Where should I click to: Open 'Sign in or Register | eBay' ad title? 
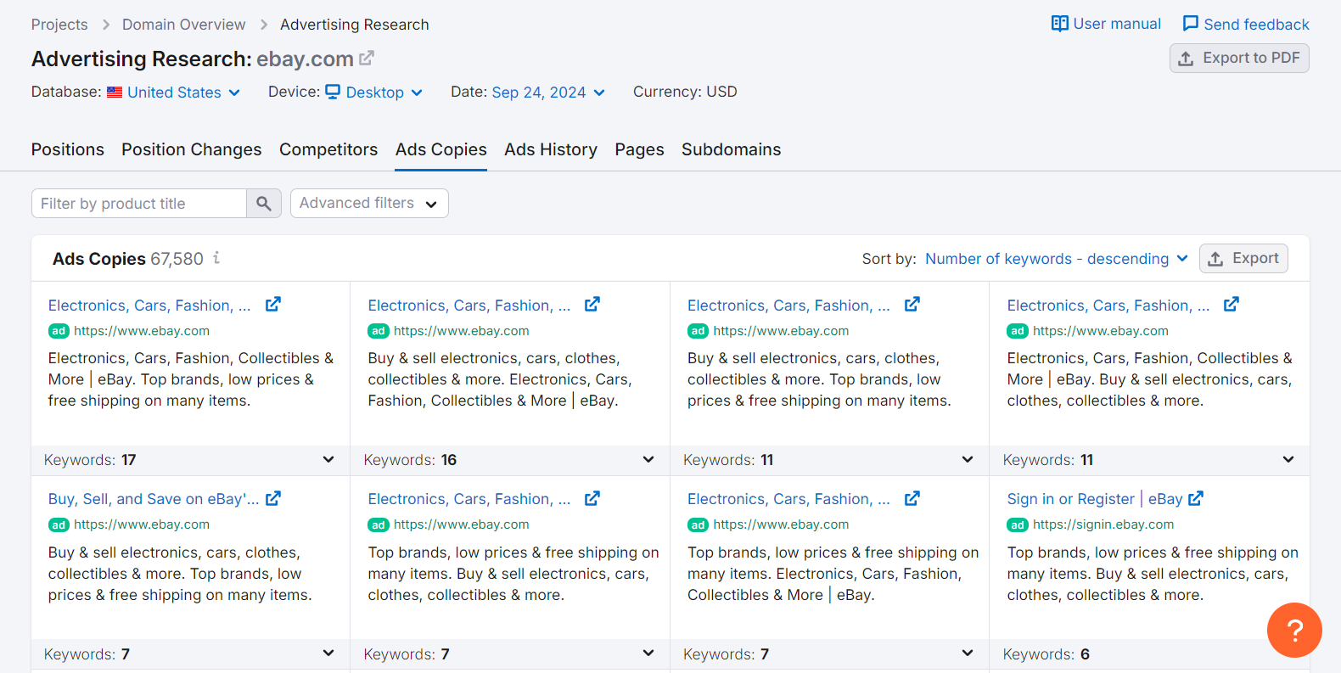[x=1095, y=499]
